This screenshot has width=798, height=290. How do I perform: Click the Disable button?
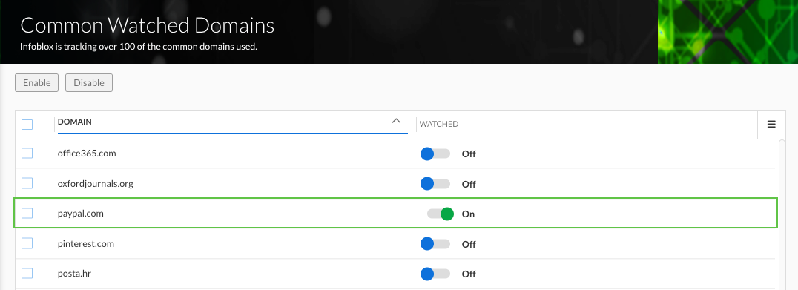coord(89,83)
